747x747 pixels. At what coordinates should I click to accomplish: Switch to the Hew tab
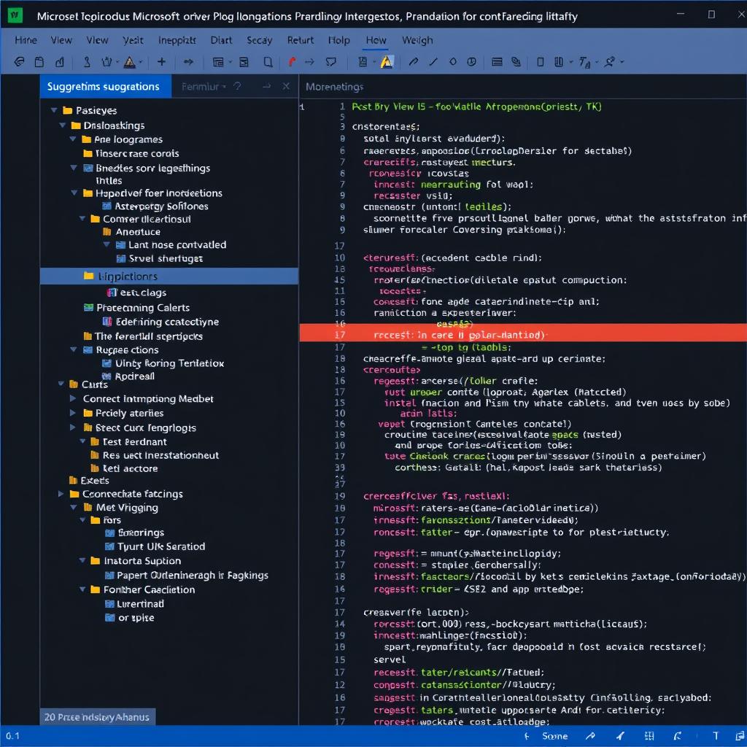pyautogui.click(x=376, y=40)
